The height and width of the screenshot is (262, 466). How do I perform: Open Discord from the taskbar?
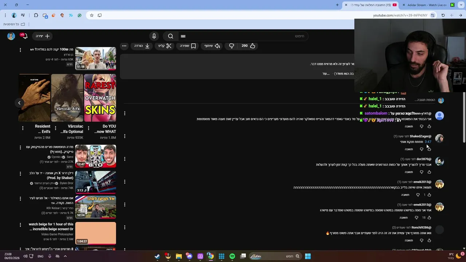(189, 256)
